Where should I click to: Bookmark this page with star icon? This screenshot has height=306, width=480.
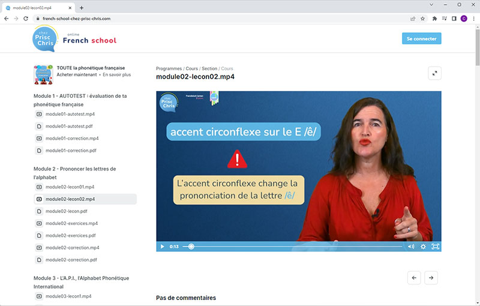click(422, 19)
